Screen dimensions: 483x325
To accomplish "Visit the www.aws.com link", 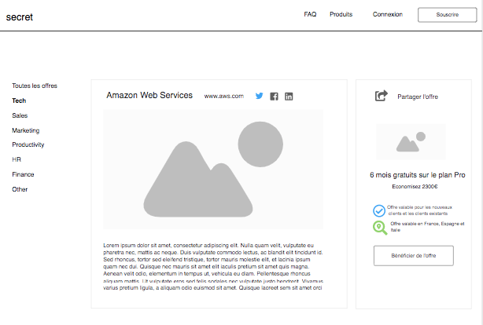I will 223,96.
